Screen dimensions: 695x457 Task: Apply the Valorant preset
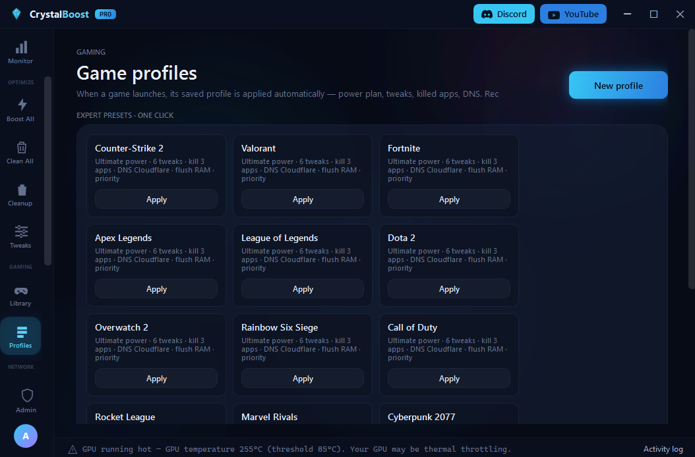(x=303, y=200)
